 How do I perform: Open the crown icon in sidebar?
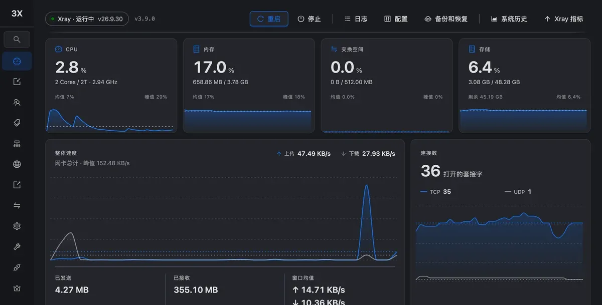coord(17,288)
